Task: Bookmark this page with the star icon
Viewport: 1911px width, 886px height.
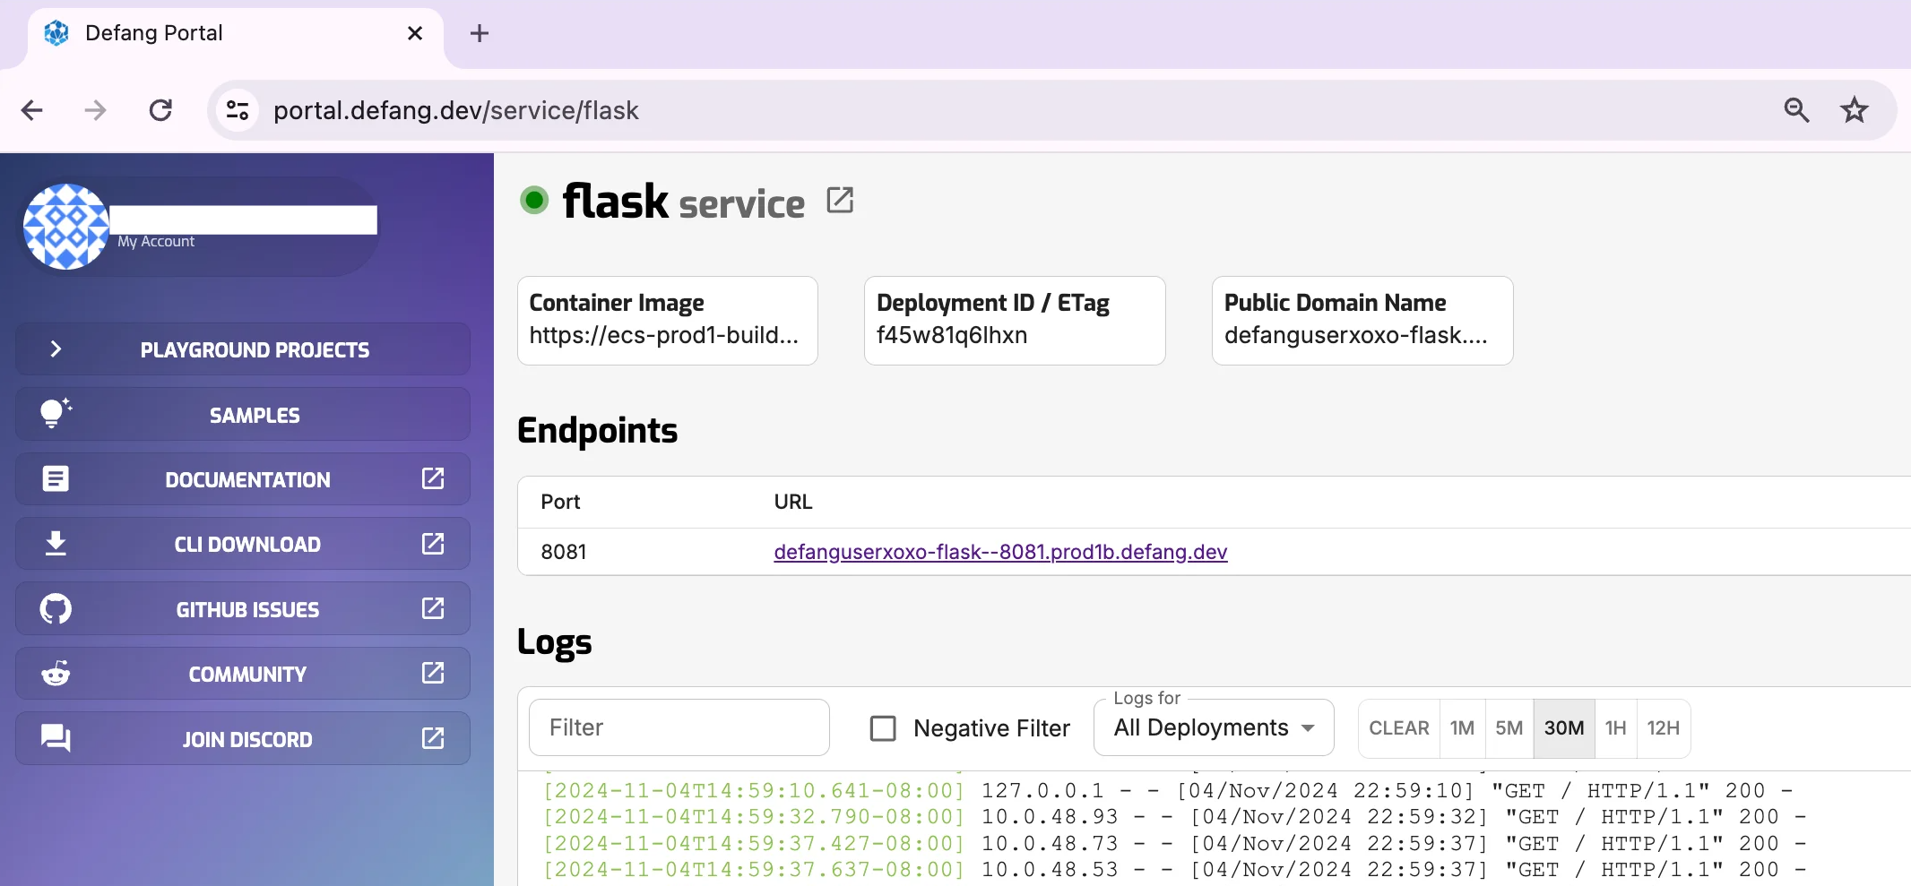Action: (1854, 110)
